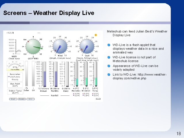Click the Humidex thermometer
Screen dimensions: 184x138
(x=77, y=74)
